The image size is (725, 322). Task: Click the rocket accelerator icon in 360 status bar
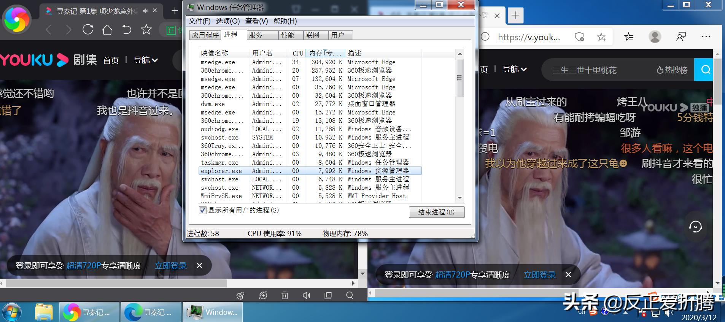[x=240, y=295]
